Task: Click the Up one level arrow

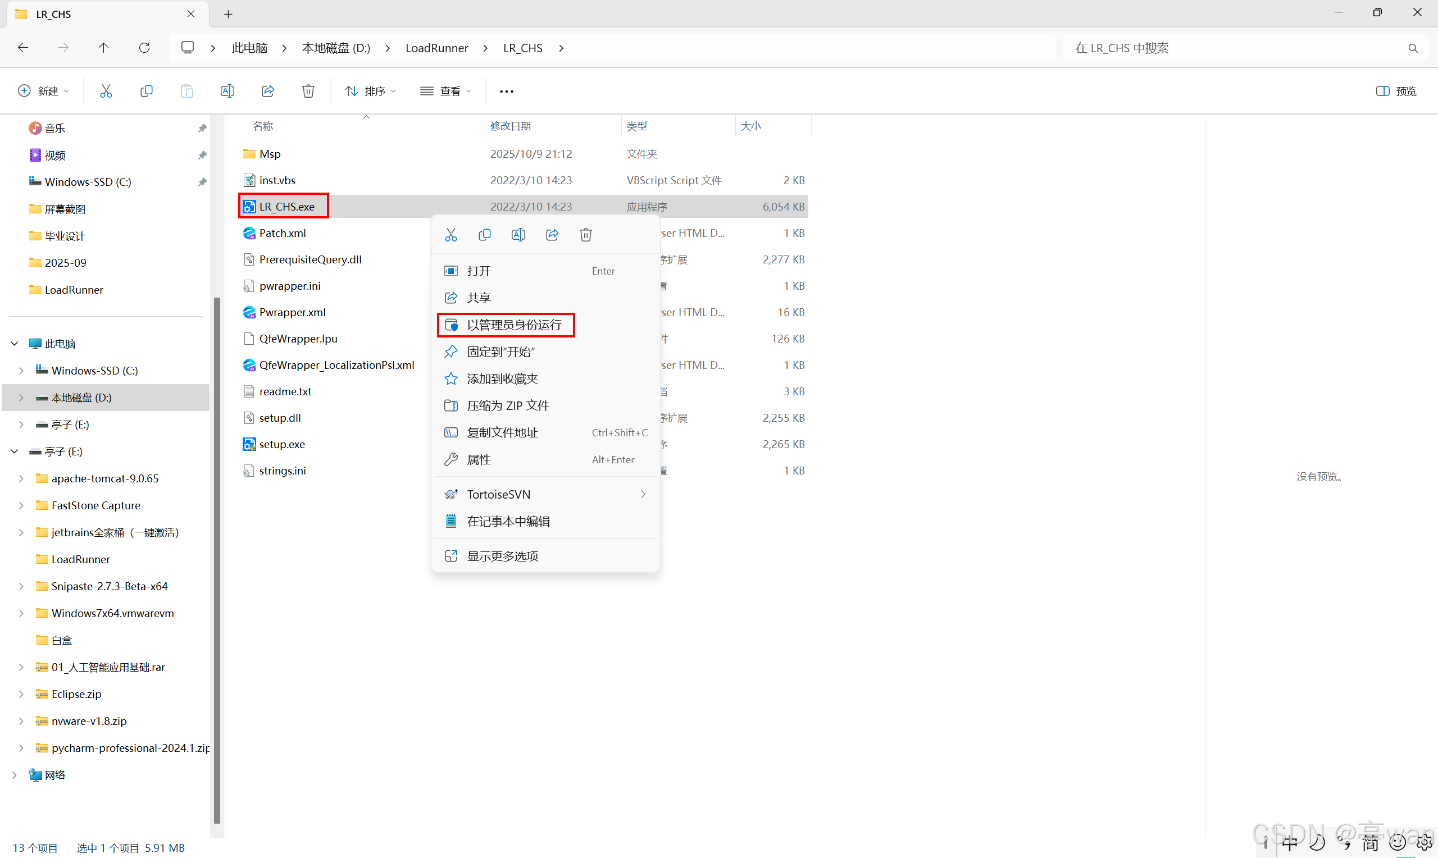Action: [x=103, y=47]
